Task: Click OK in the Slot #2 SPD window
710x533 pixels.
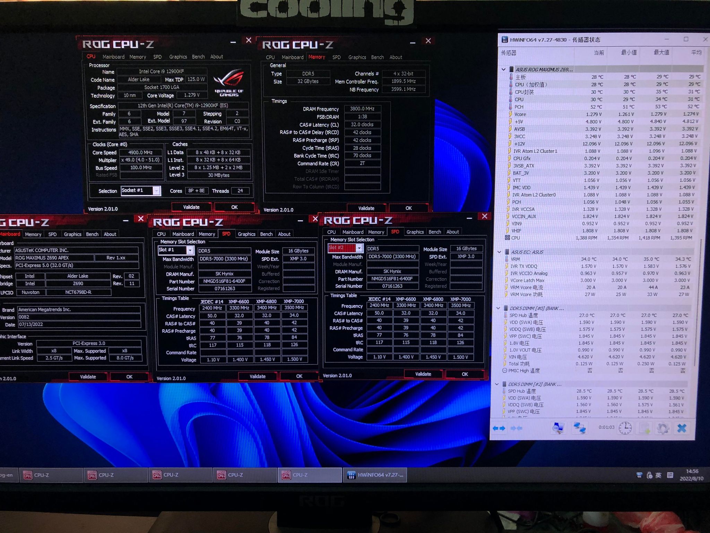Action: click(465, 374)
